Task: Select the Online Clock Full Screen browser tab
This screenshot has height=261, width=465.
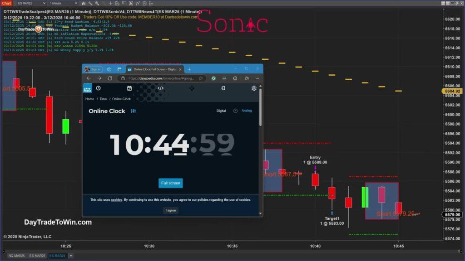Action: coord(153,69)
